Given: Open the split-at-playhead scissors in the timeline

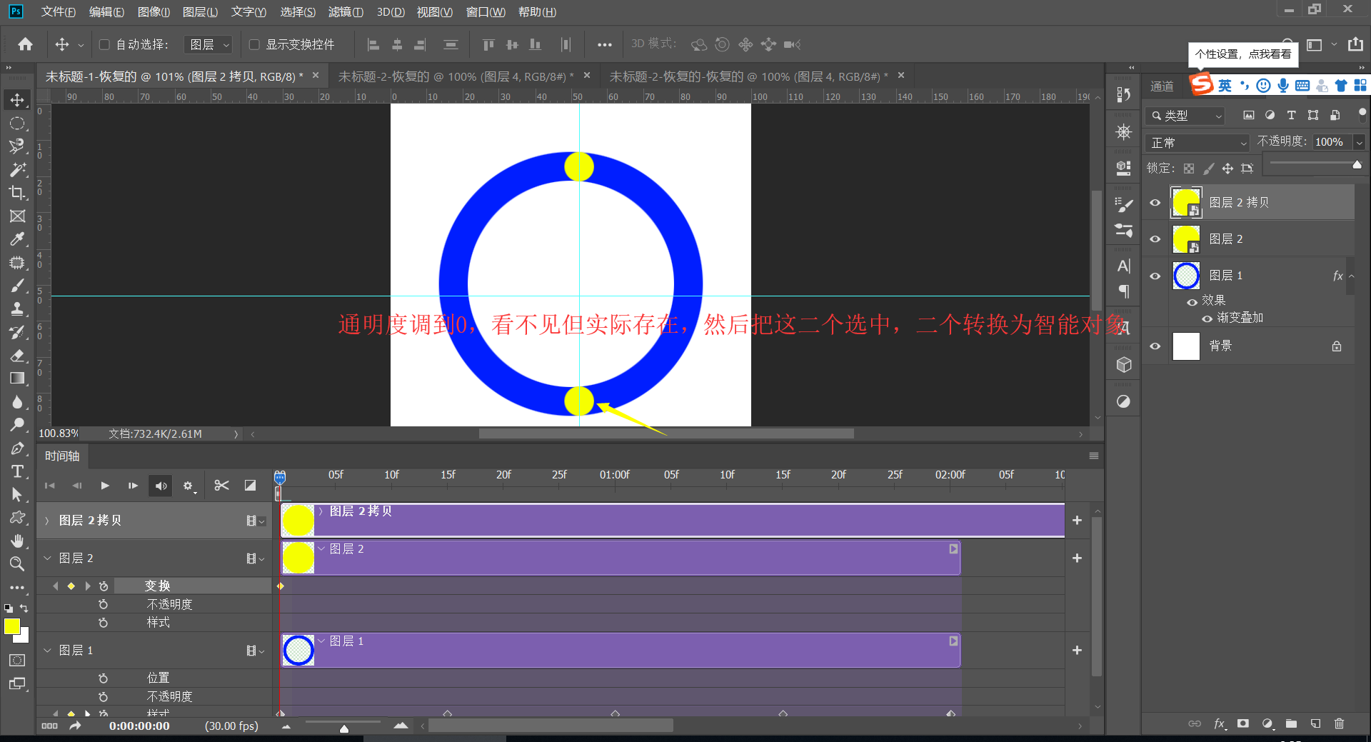Looking at the screenshot, I should (221, 485).
